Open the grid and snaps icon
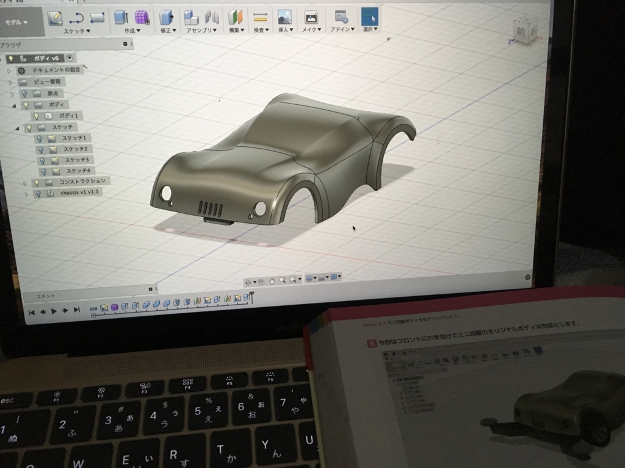This screenshot has width=625, height=468. point(321,277)
